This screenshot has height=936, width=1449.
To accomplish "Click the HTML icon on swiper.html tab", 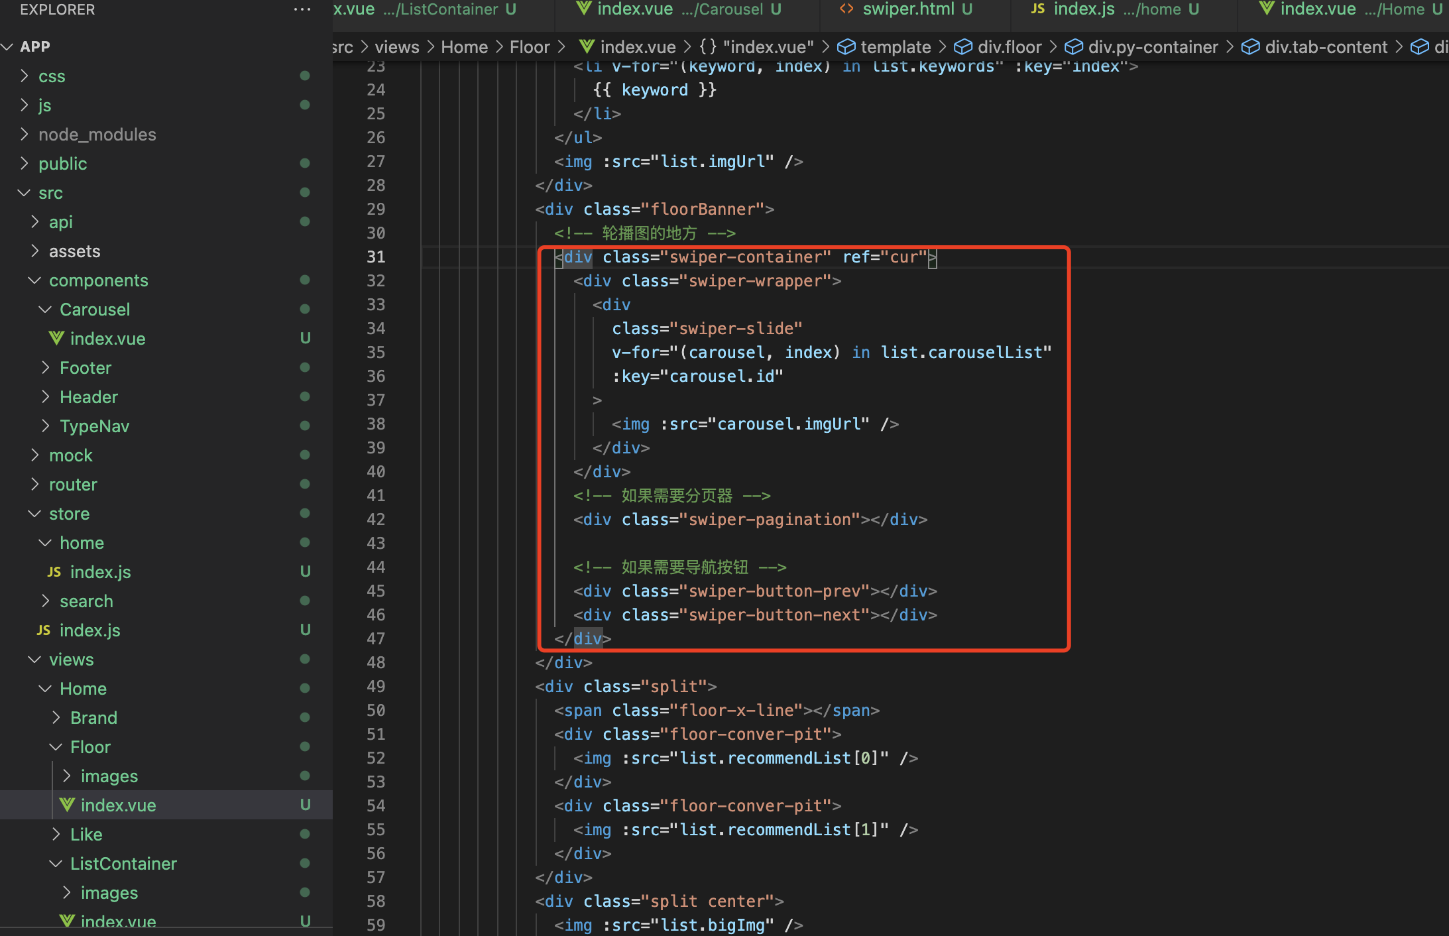I will (846, 9).
